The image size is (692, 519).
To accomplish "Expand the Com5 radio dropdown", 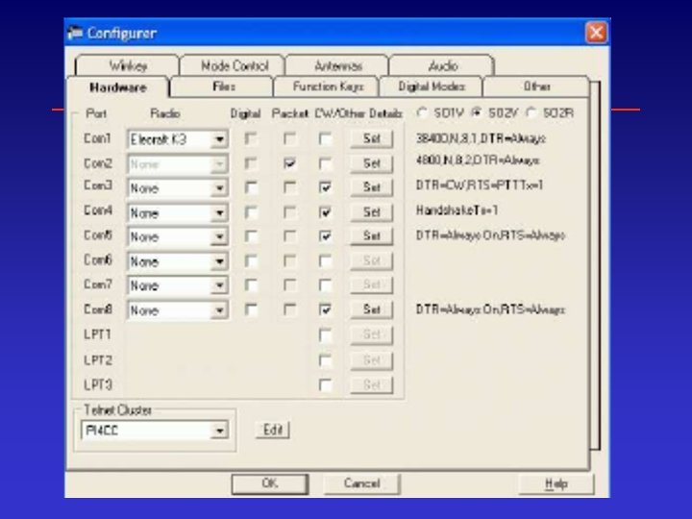I will pos(178,237).
